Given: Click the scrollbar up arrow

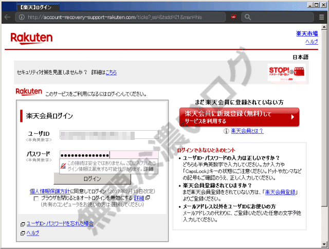Looking at the screenshot, I should click(324, 27).
